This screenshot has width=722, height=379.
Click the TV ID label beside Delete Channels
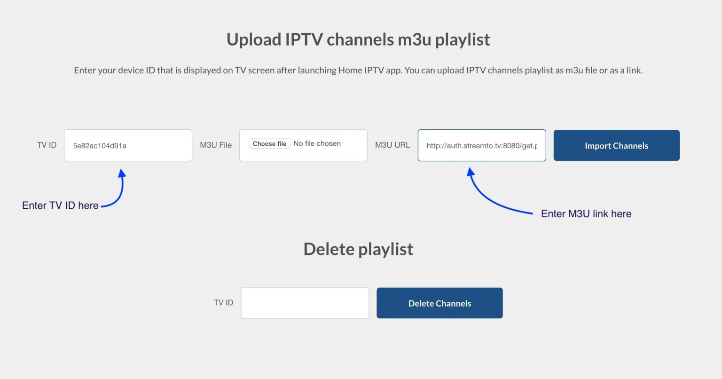(223, 302)
